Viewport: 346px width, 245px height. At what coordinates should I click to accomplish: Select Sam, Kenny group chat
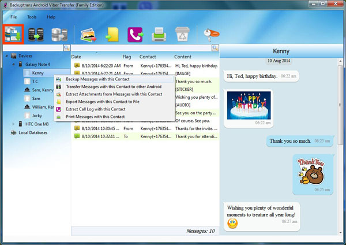pyautogui.click(x=39, y=90)
